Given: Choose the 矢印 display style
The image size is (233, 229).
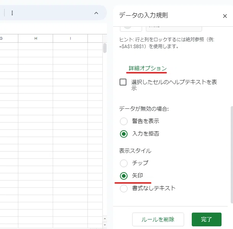Looking at the screenshot, I should pos(124,176).
